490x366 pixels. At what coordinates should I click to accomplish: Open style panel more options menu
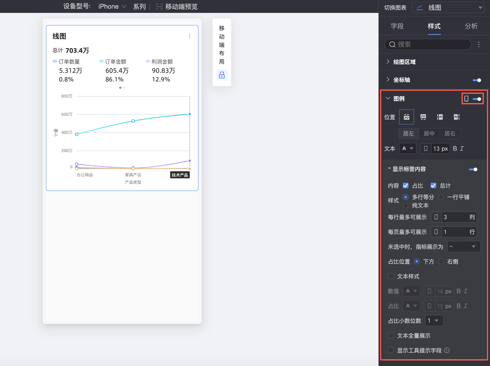[x=479, y=44]
